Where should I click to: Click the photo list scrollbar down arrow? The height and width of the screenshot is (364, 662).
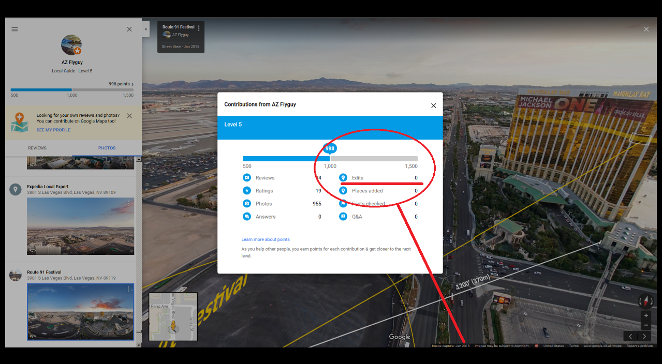(139, 344)
